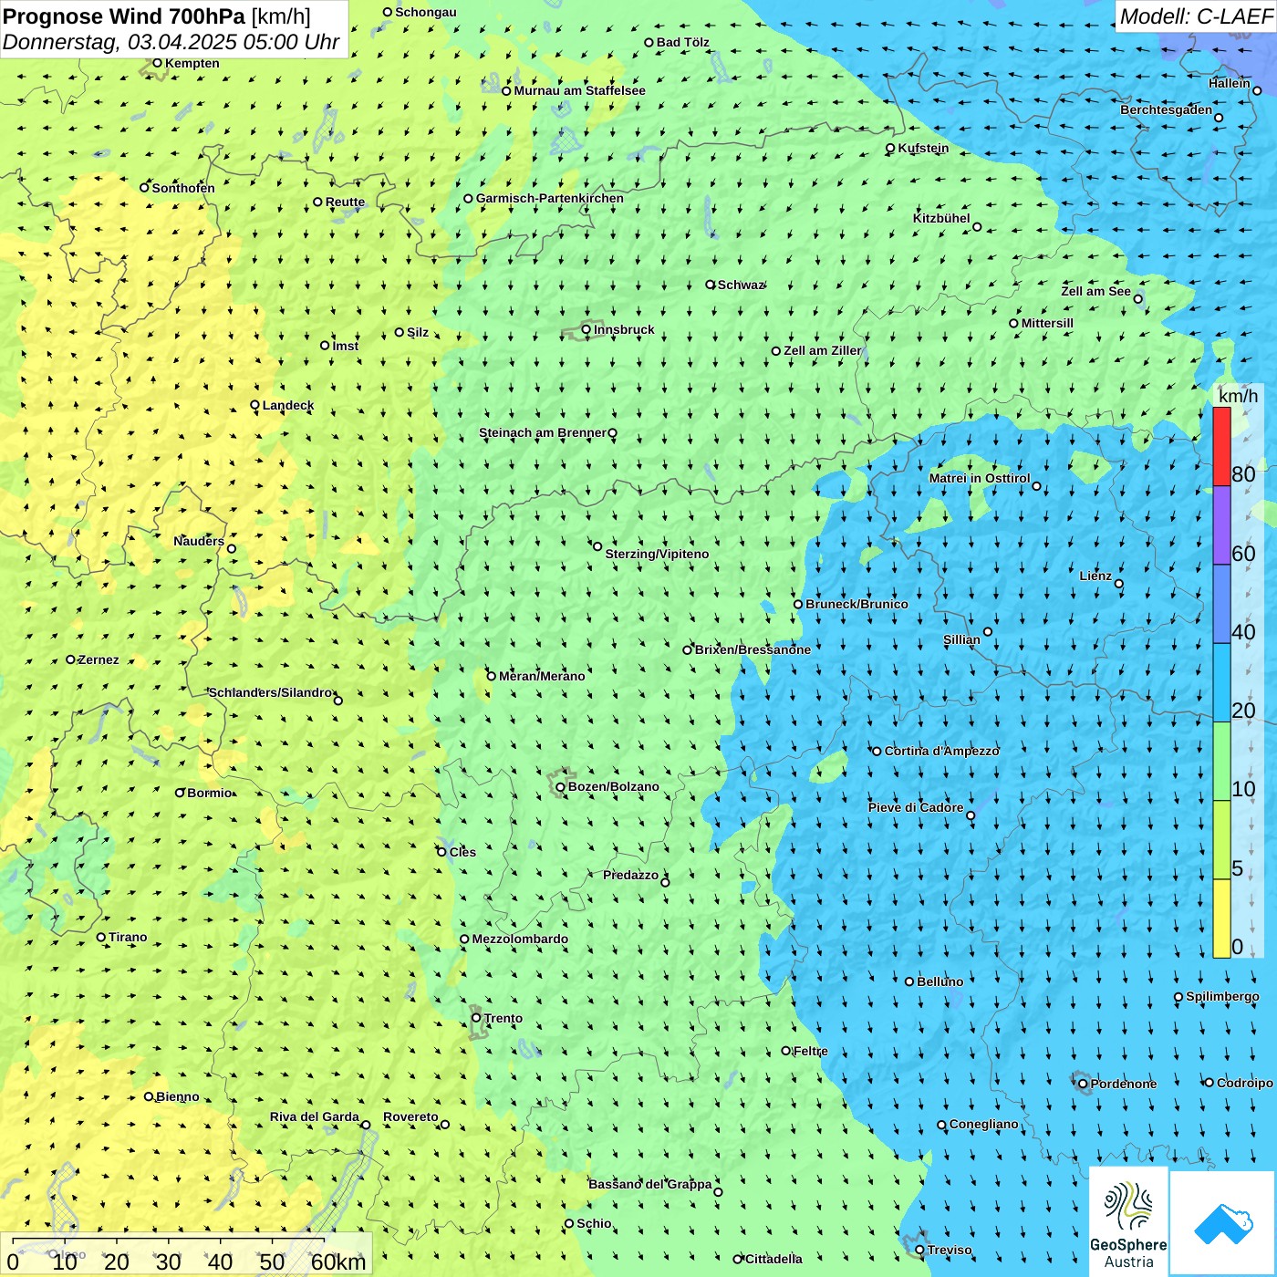Click the Kitzbühel city label
This screenshot has height=1277, width=1277.
pos(941,218)
